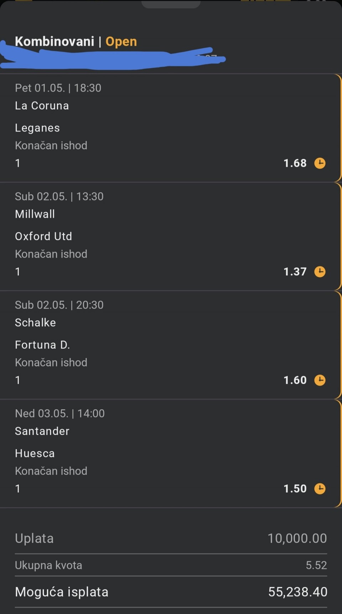This screenshot has height=614, width=342.
Task: Tap the Leganes team name
Action: [37, 128]
